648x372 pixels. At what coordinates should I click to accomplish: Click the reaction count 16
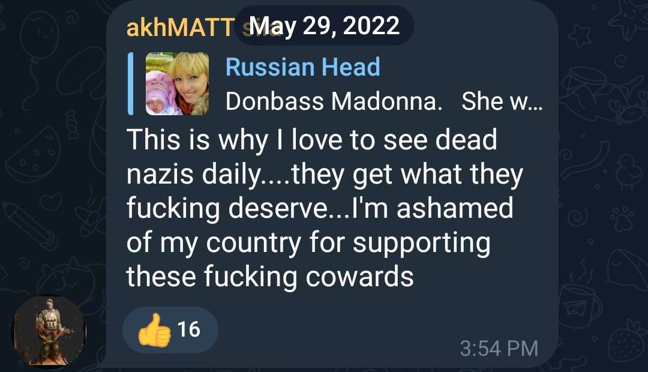(189, 329)
